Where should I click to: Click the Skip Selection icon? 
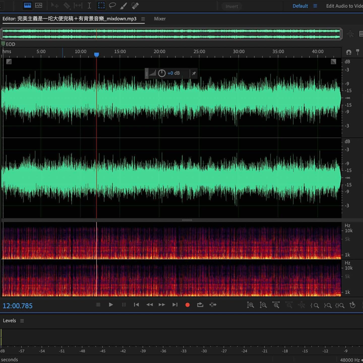(213, 305)
